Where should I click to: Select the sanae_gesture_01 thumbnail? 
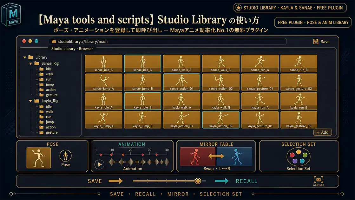260,82
